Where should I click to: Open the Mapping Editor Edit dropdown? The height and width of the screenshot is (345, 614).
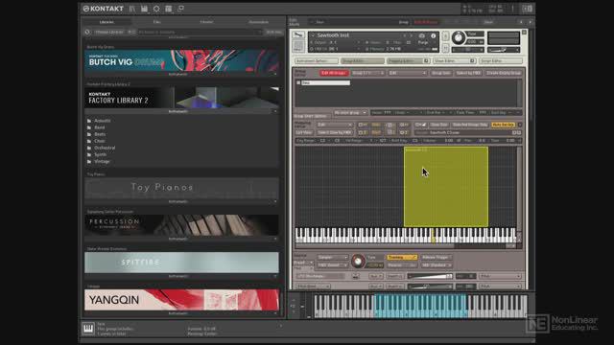click(x=335, y=125)
